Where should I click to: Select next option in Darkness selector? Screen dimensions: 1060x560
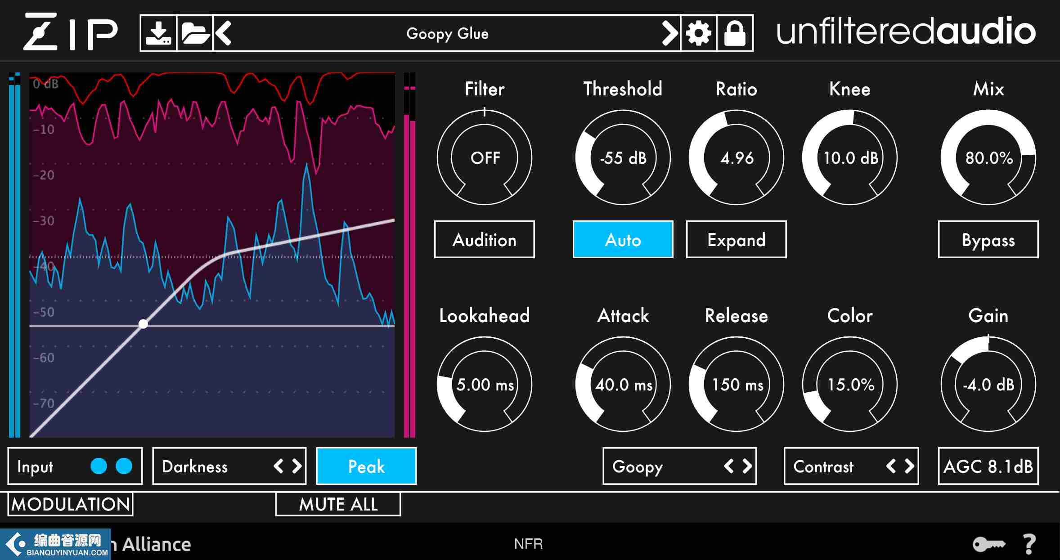296,466
